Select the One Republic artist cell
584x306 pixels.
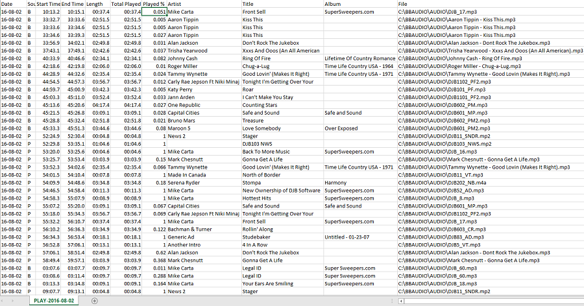[x=204, y=105]
